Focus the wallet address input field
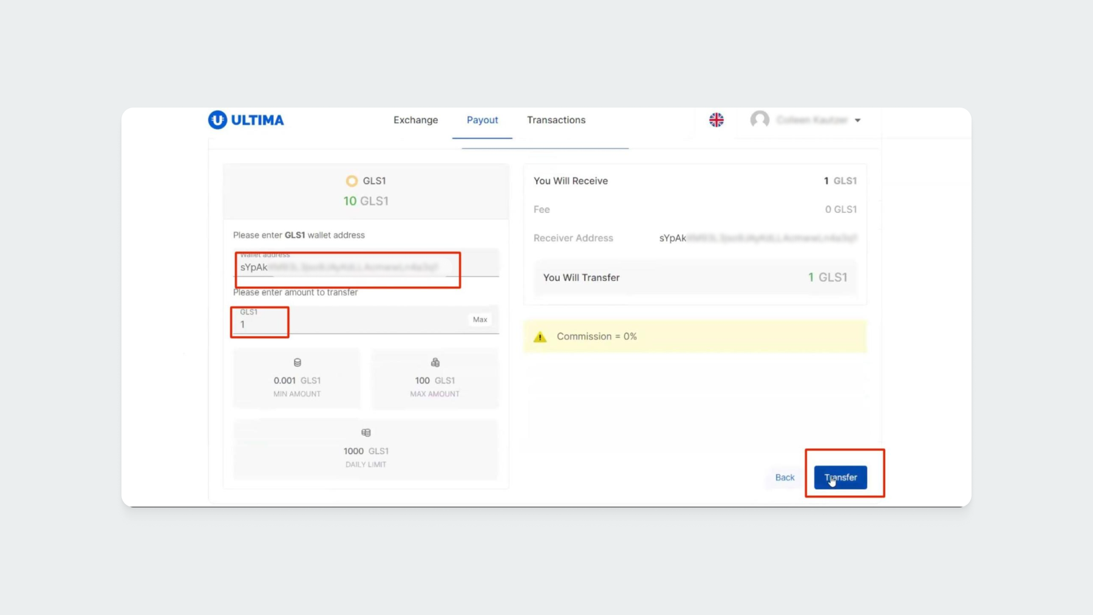Image resolution: width=1093 pixels, height=615 pixels. coord(364,267)
